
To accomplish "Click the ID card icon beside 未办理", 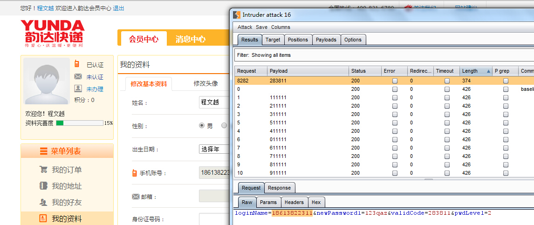I will click(78, 89).
